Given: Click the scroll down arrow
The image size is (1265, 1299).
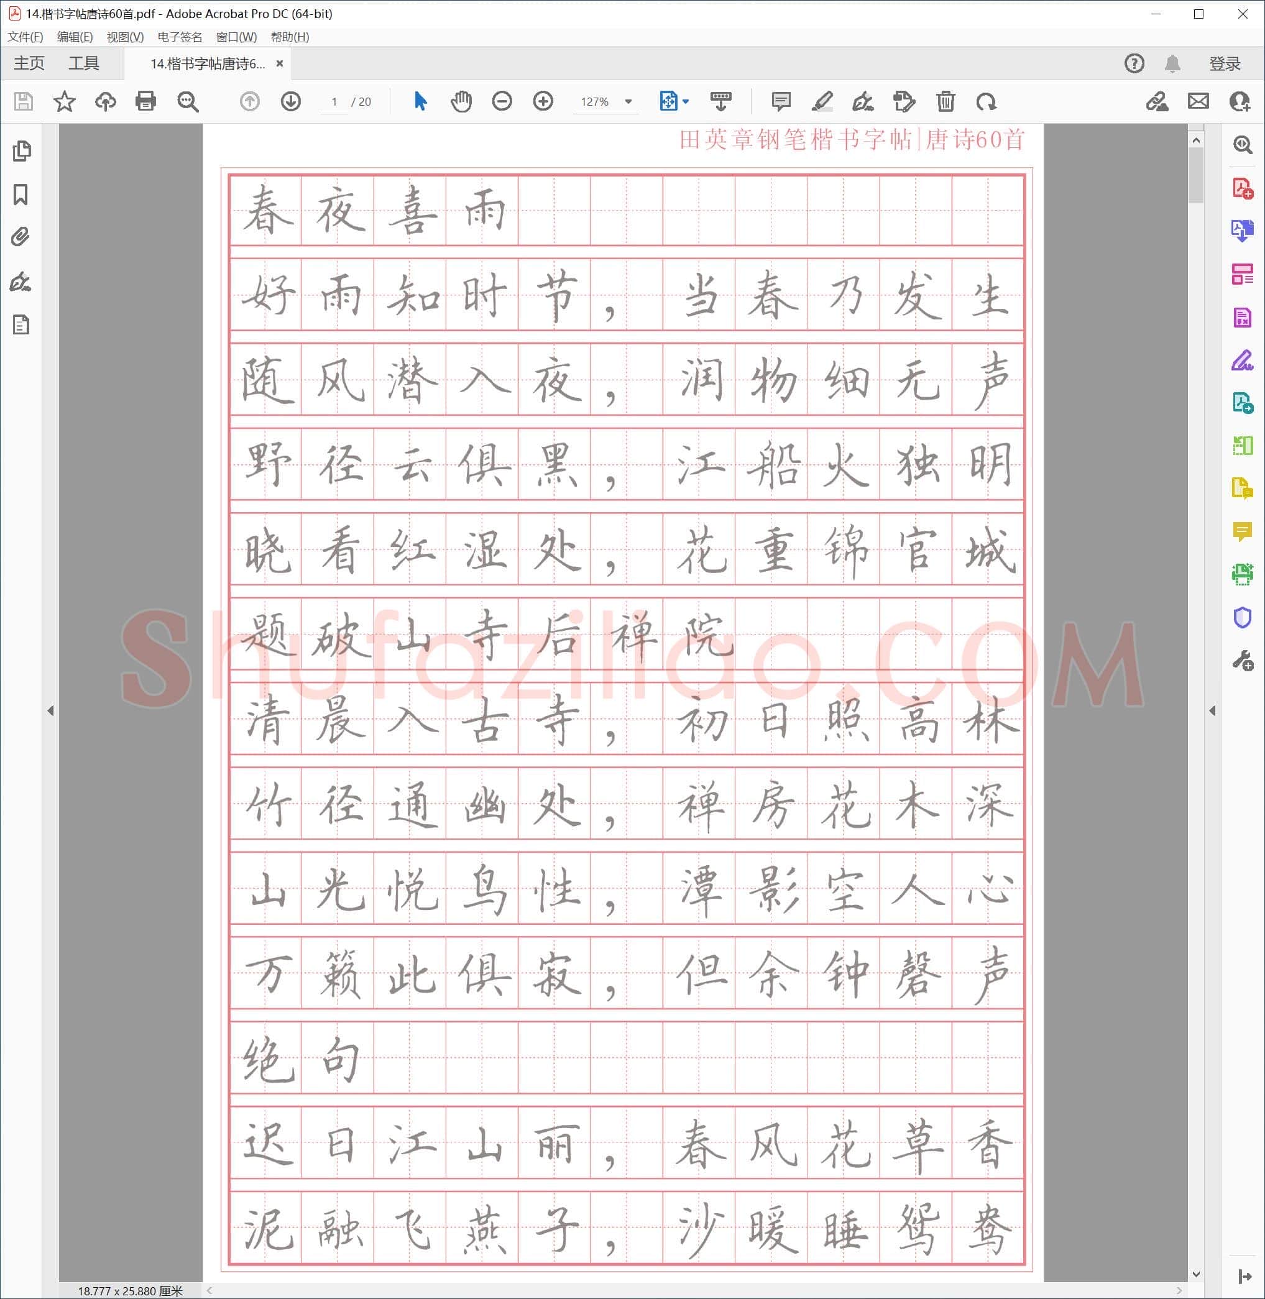Looking at the screenshot, I should (x=1196, y=1274).
